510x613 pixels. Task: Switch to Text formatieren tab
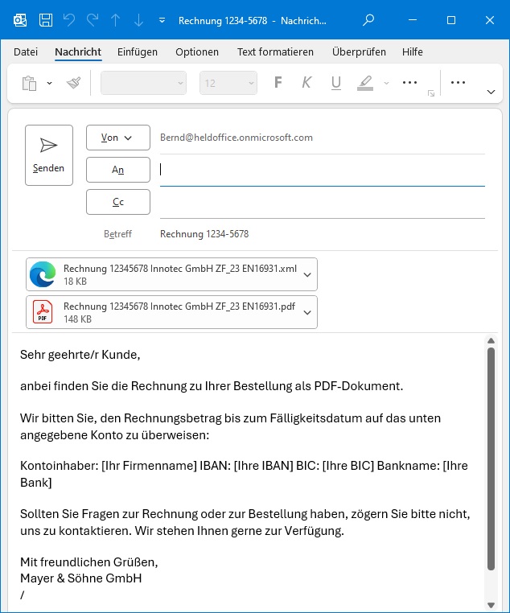click(275, 52)
